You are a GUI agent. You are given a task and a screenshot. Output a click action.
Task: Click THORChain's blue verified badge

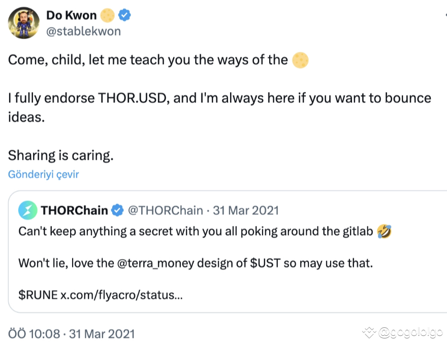117,211
